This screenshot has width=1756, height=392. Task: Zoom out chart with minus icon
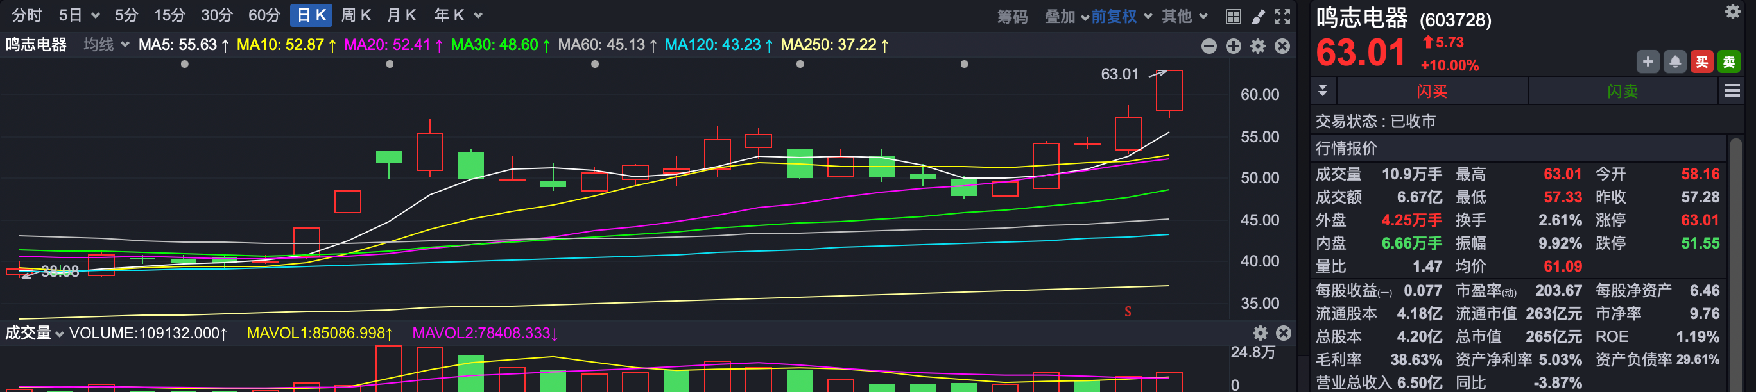click(x=1209, y=45)
